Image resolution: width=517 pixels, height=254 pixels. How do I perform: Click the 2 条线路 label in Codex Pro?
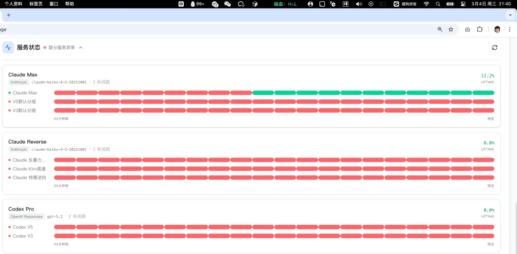click(x=77, y=216)
